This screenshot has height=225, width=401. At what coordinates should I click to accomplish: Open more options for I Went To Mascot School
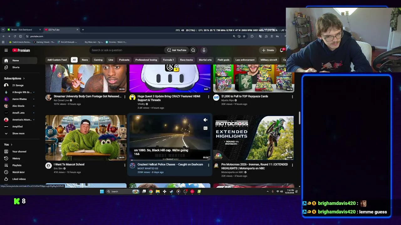(125, 165)
